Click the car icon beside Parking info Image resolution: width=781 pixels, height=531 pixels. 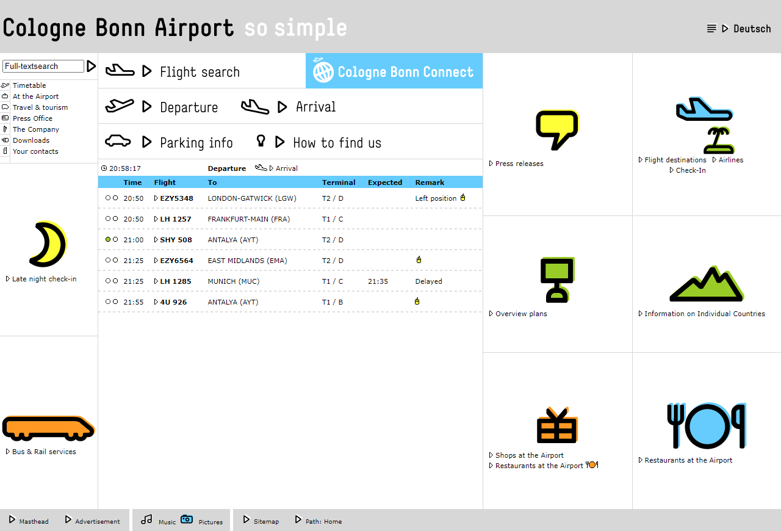[118, 141]
